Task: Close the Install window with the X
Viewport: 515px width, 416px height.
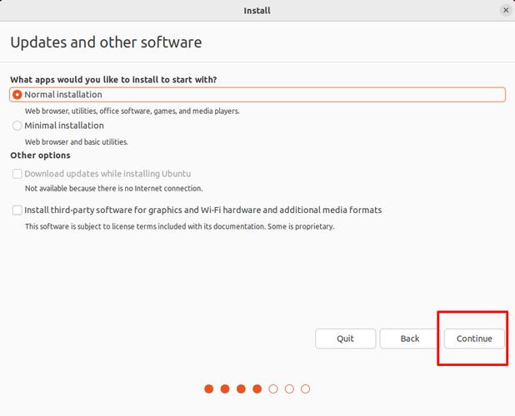Action: pyautogui.click(x=505, y=10)
